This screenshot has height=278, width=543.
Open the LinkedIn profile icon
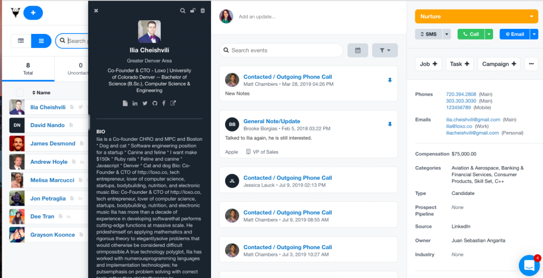[135, 103]
